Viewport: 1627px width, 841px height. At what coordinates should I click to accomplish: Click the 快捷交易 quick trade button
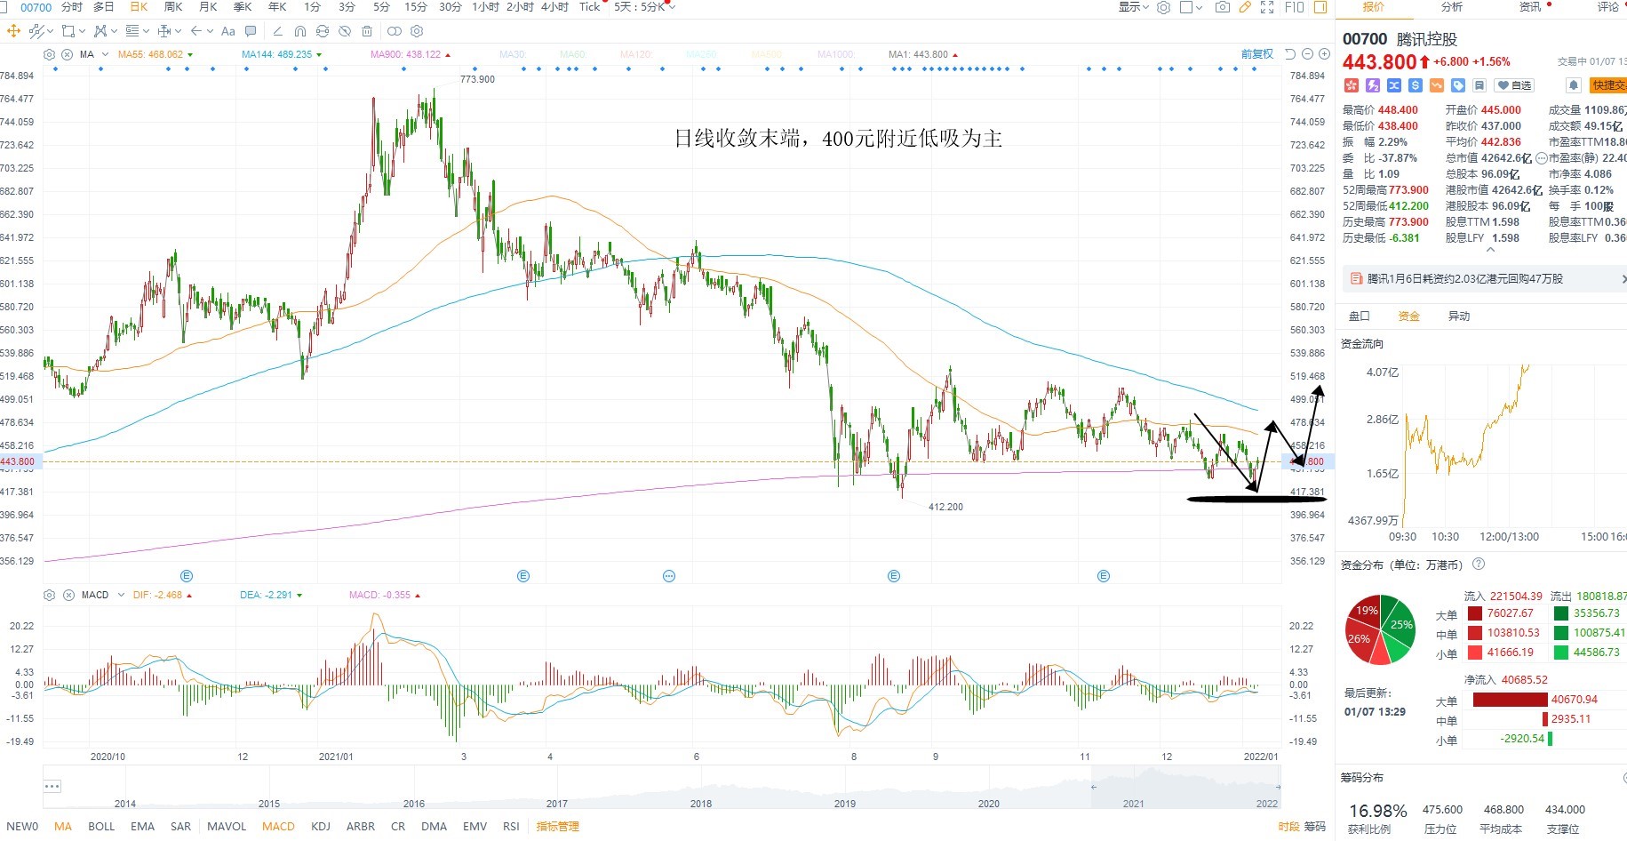click(x=1609, y=85)
